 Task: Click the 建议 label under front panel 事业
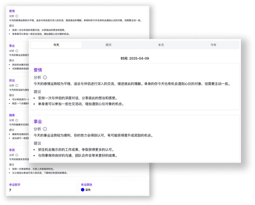point(37,143)
